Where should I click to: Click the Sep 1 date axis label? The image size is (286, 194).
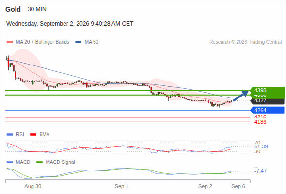click(x=122, y=186)
